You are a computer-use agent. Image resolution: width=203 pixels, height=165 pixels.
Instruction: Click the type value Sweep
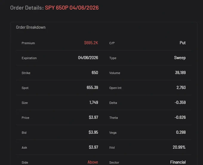pyautogui.click(x=180, y=58)
